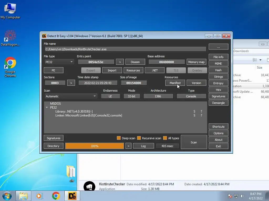
Task: Open network tray icon
Action: [x=236, y=196]
